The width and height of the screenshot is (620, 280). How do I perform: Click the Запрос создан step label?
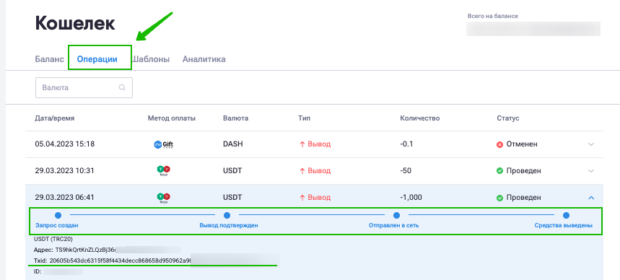[57, 226]
